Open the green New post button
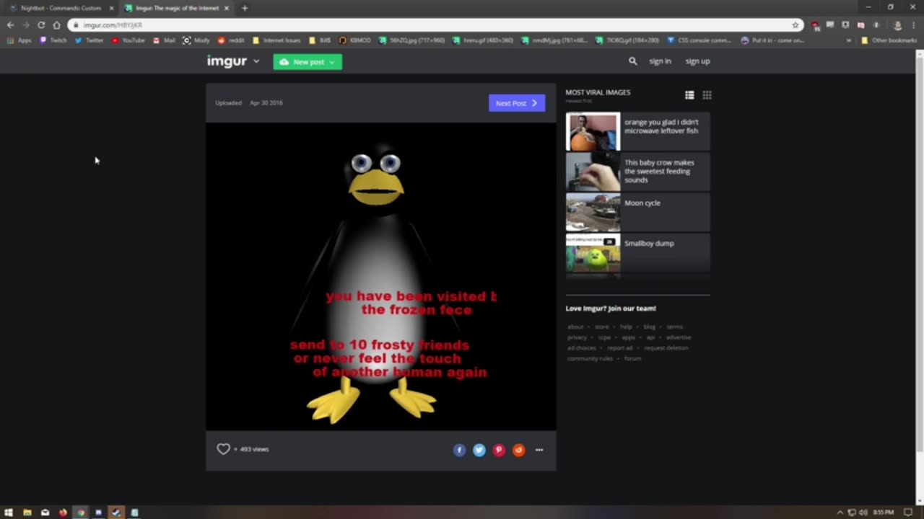This screenshot has width=924, height=519. pyautogui.click(x=308, y=62)
